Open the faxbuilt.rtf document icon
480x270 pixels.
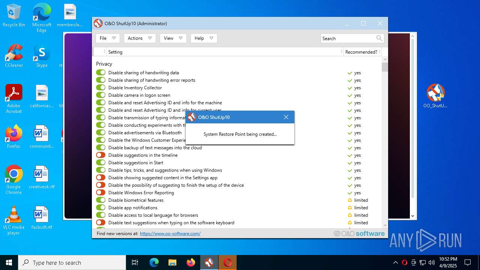tap(42, 218)
